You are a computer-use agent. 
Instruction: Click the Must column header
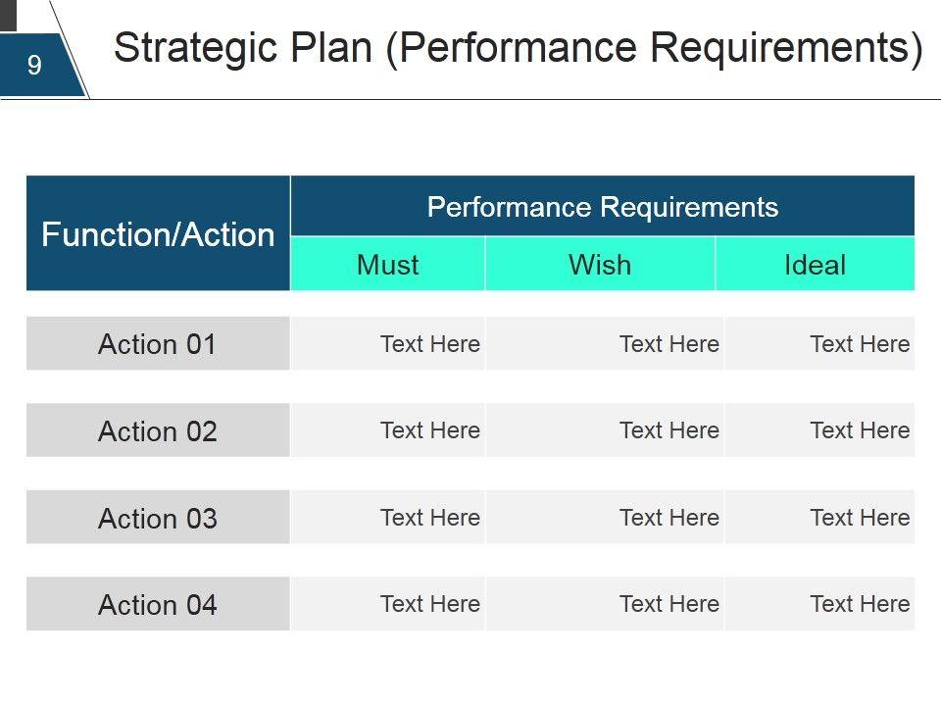coord(388,265)
